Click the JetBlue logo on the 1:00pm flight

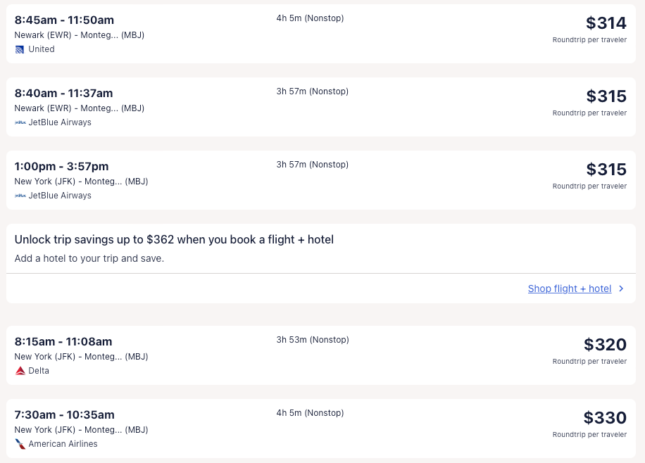coord(20,196)
